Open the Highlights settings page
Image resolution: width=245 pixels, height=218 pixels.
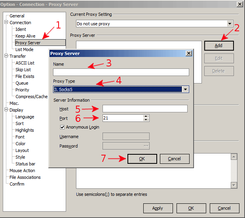[25, 130]
